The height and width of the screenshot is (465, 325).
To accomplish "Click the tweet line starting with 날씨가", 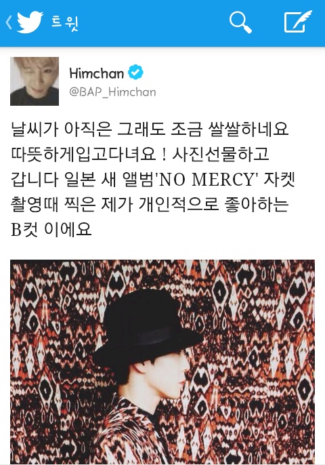I will 150,129.
